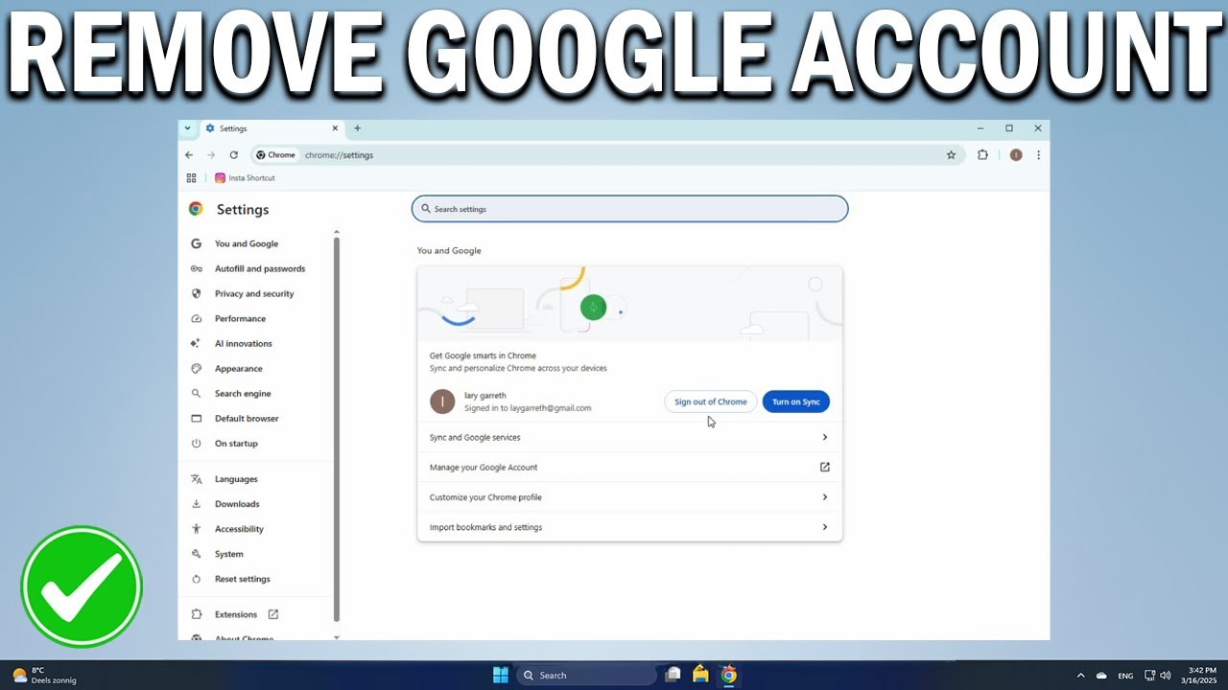Click the network display tray icon

1150,676
